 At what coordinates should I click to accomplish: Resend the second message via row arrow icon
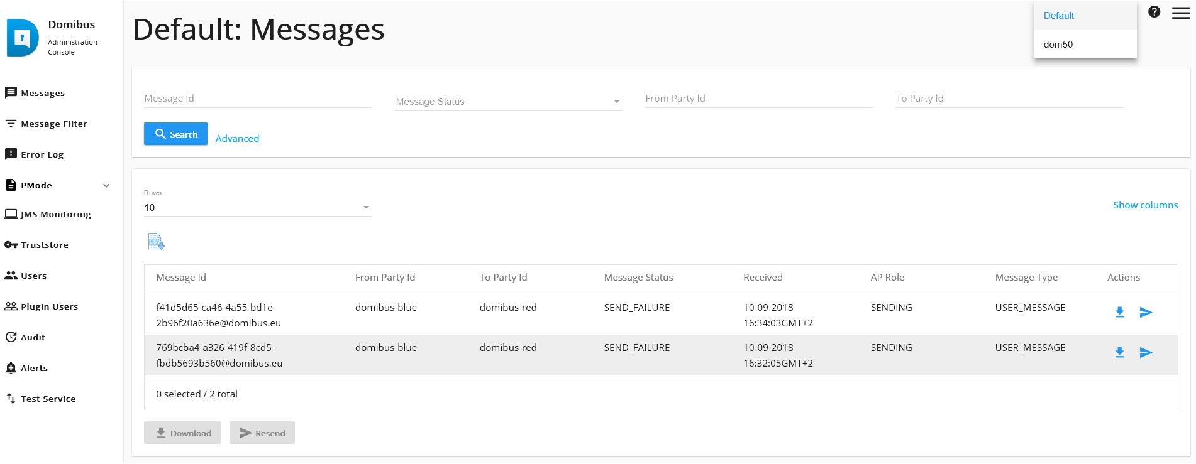point(1146,353)
